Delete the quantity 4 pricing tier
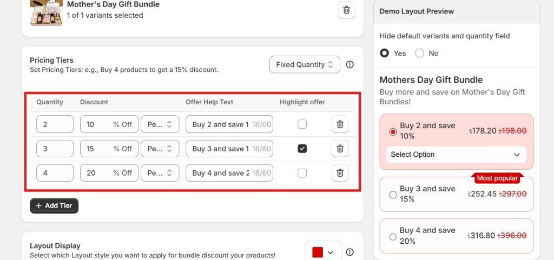 pyautogui.click(x=340, y=173)
